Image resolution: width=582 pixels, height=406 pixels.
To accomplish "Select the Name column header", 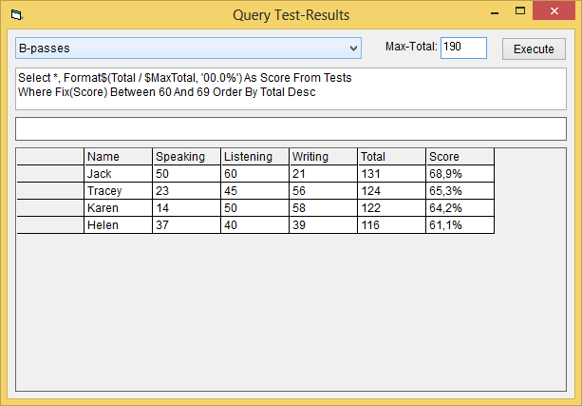I will pos(119,157).
